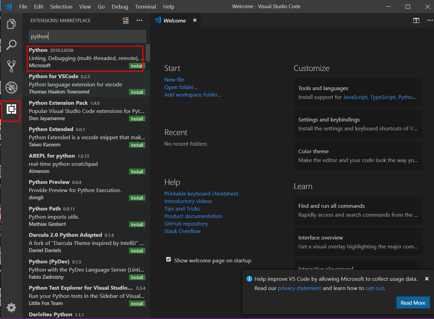Click the Open folder... link
Image resolution: width=434 pixels, height=319 pixels.
[x=181, y=87]
